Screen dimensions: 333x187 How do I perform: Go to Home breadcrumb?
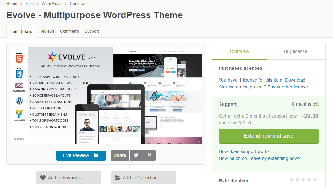pos(12,3)
